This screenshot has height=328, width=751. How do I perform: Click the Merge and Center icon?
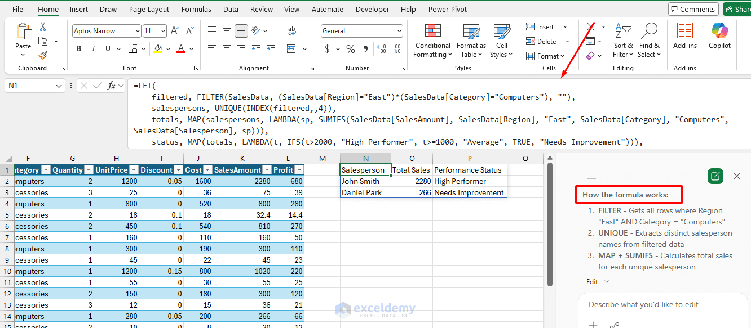(293, 49)
